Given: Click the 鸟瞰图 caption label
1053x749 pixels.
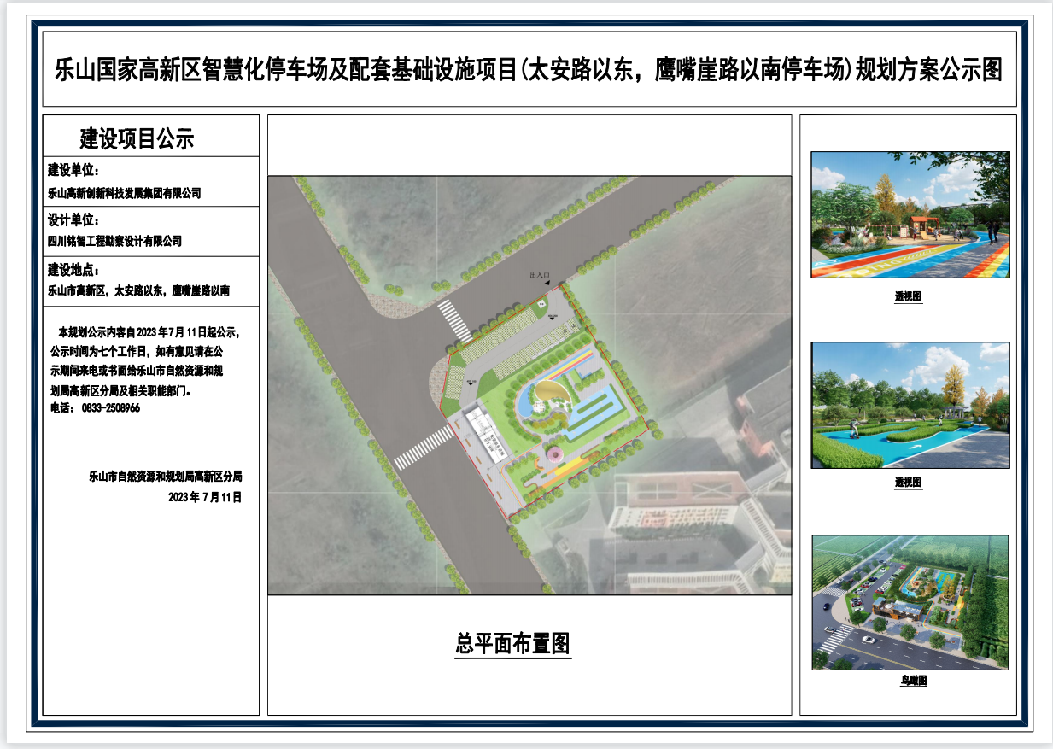Looking at the screenshot, I should 912,681.
